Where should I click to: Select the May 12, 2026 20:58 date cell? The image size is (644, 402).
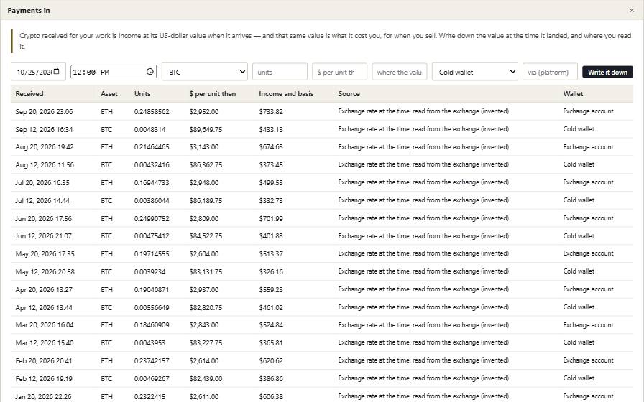coord(45,271)
